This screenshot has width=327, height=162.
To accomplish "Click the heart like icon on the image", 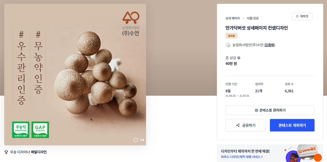I will [x=136, y=140].
